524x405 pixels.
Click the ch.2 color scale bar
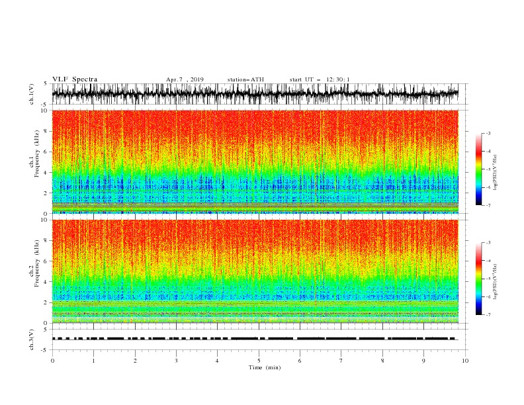478,279
